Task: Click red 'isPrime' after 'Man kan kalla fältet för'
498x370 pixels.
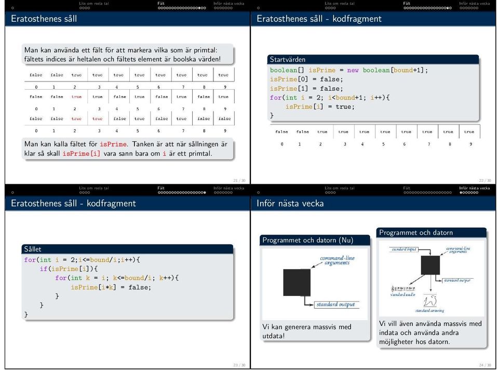Action: coord(113,144)
